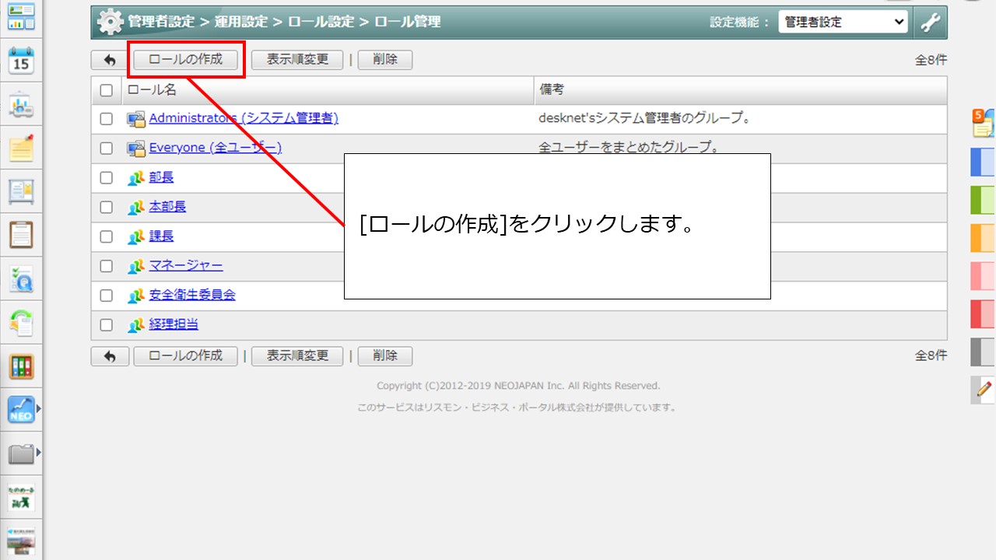Open the 安全衛生委員会 role link
Viewport: 996px width, 560px height.
point(192,296)
